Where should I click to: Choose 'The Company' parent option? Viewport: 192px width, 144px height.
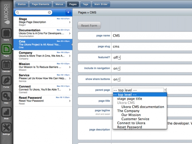point(140,111)
